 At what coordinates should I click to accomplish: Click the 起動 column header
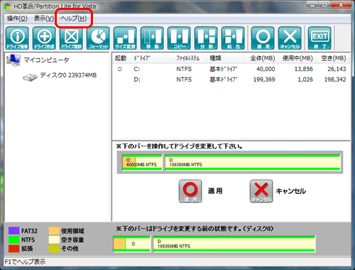coord(121,58)
